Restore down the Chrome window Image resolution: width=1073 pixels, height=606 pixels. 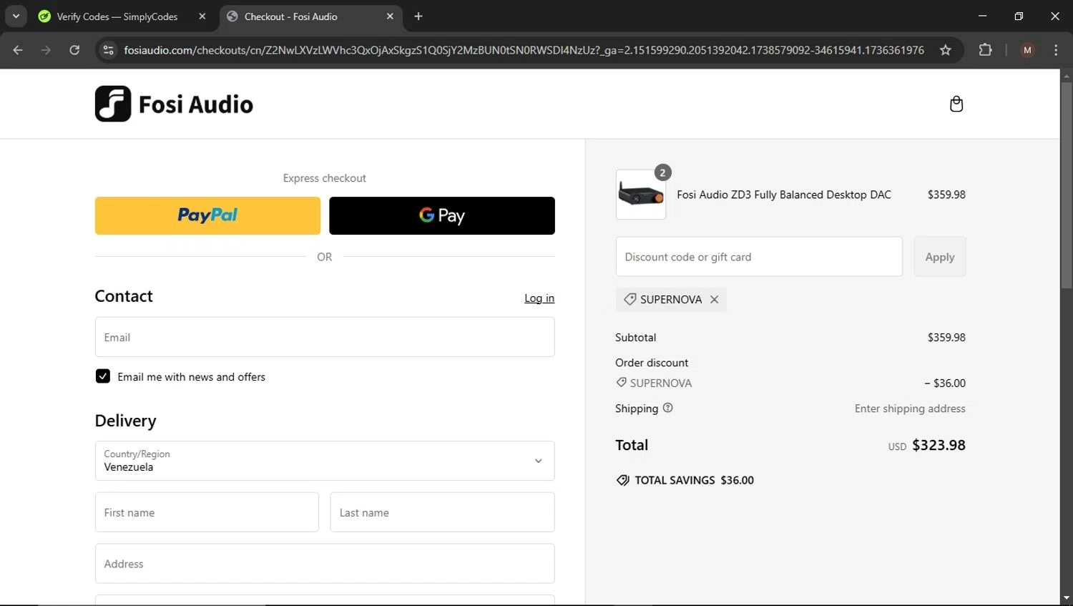1019,16
